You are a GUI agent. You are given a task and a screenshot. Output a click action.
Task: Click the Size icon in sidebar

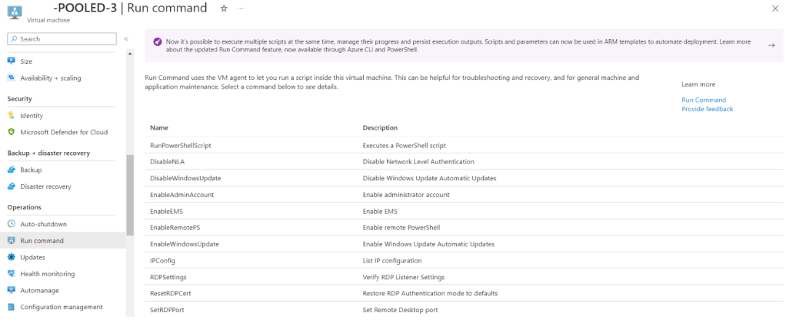pyautogui.click(x=12, y=61)
